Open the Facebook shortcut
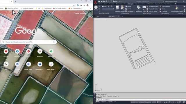Image resolution: width=186 pixels, height=104 pixels. click(17, 53)
